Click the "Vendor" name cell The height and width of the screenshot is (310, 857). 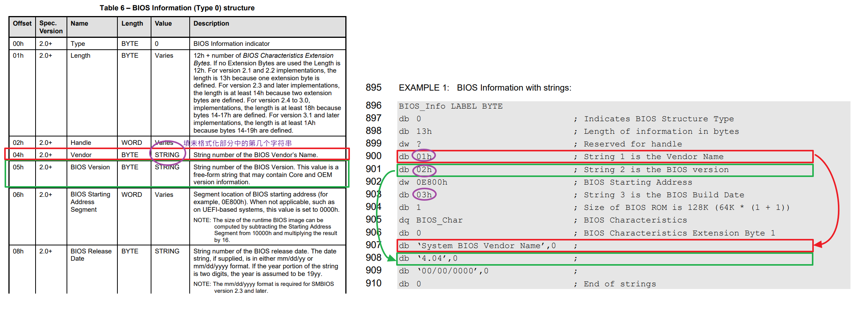[81, 155]
